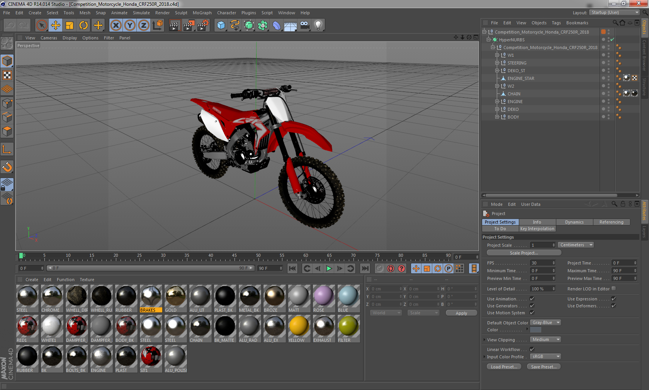Open View Clipping Medium dropdown

coord(545,339)
